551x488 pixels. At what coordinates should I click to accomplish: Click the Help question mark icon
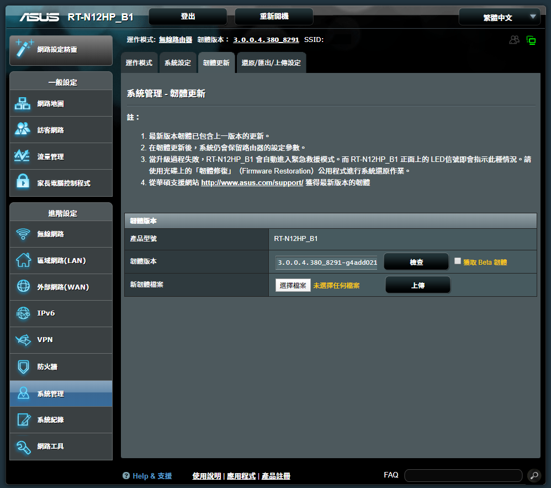(x=126, y=476)
